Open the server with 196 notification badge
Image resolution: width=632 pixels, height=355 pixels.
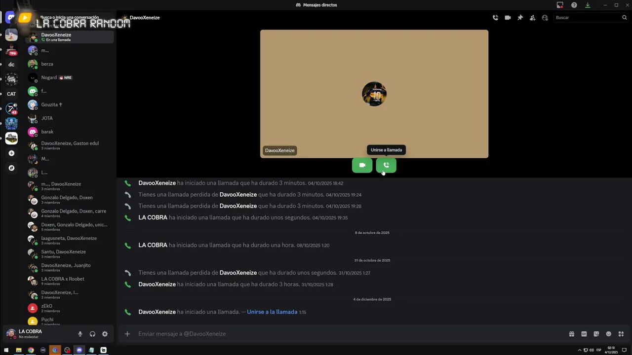11,50
